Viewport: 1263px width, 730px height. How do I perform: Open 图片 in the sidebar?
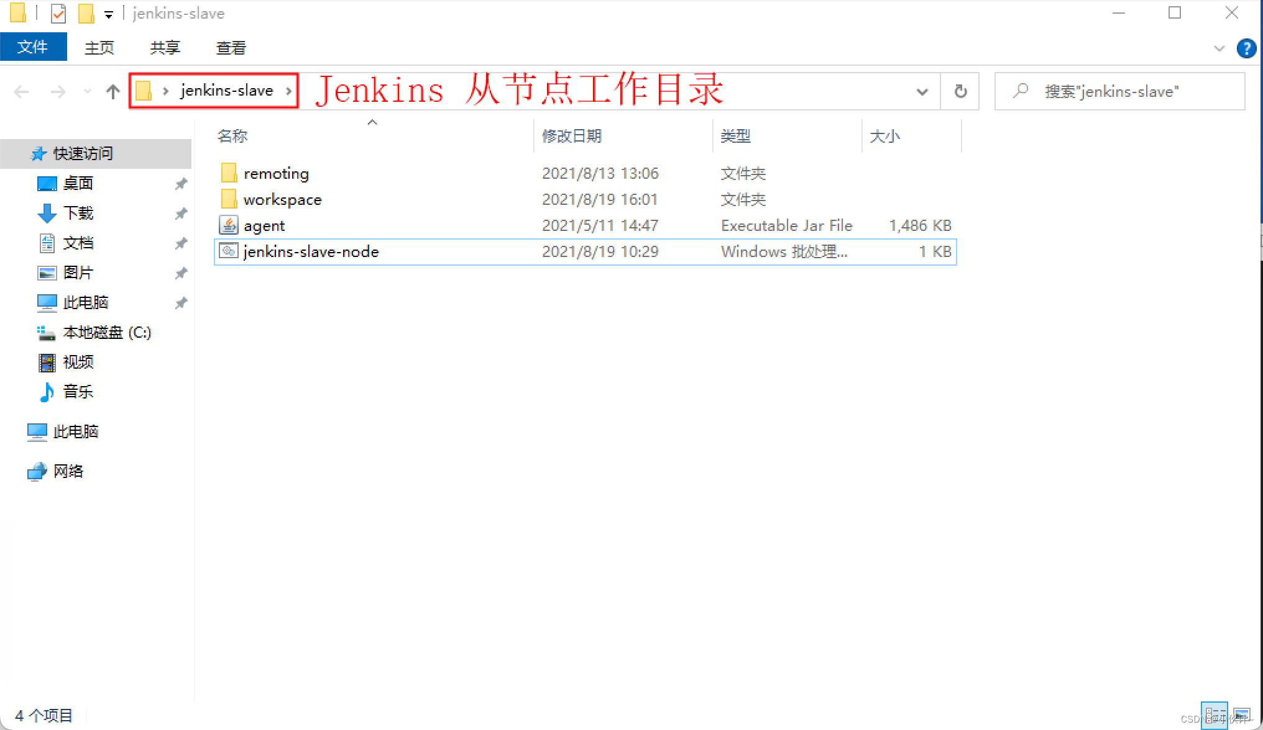[78, 273]
